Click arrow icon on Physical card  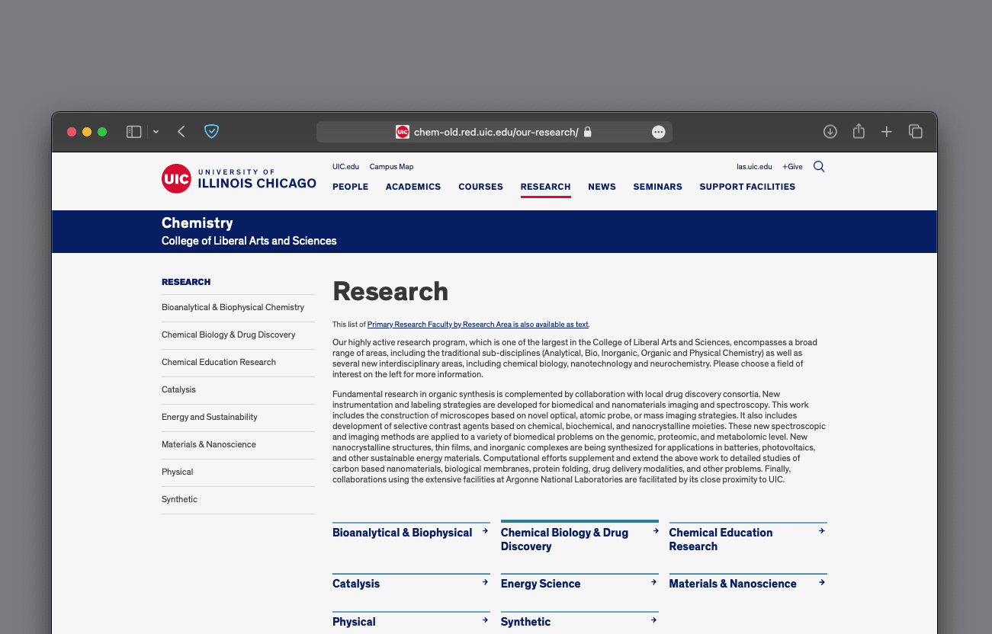click(x=486, y=620)
